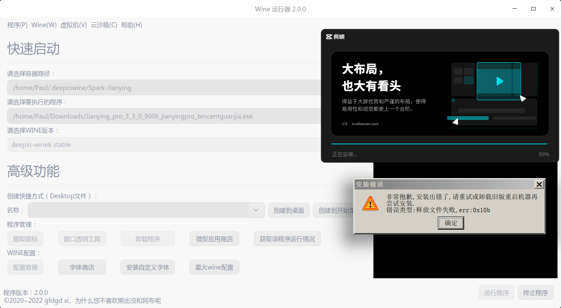
Task: Select the program to execute path field
Action: click(x=164, y=116)
